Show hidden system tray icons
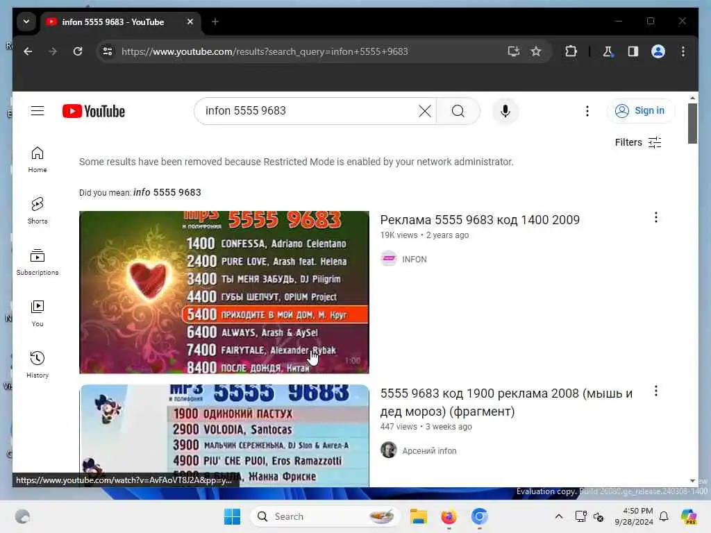 [559, 516]
